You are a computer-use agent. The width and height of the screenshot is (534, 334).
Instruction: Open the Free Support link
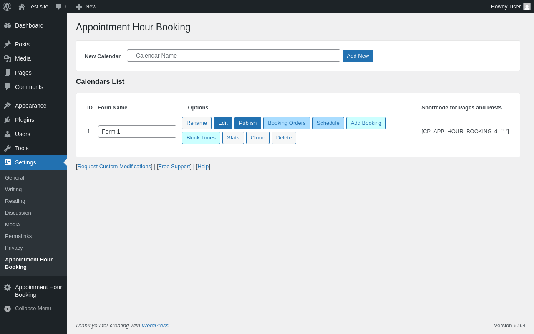point(174,167)
